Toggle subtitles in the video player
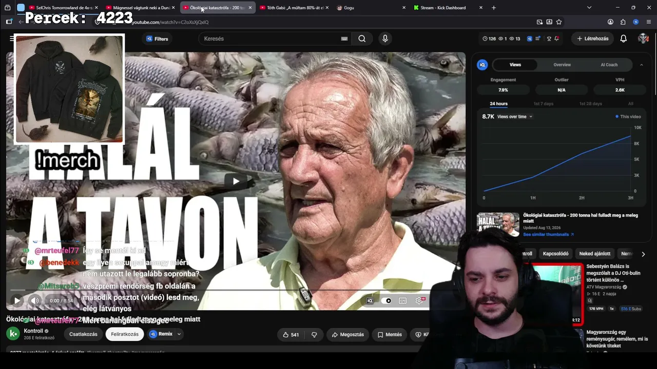Viewport: 657px width, 369px height. click(403, 301)
